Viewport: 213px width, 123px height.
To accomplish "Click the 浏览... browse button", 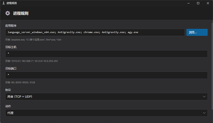I will tap(197, 32).
